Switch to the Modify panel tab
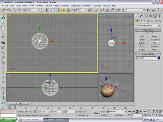 click(141, 16)
